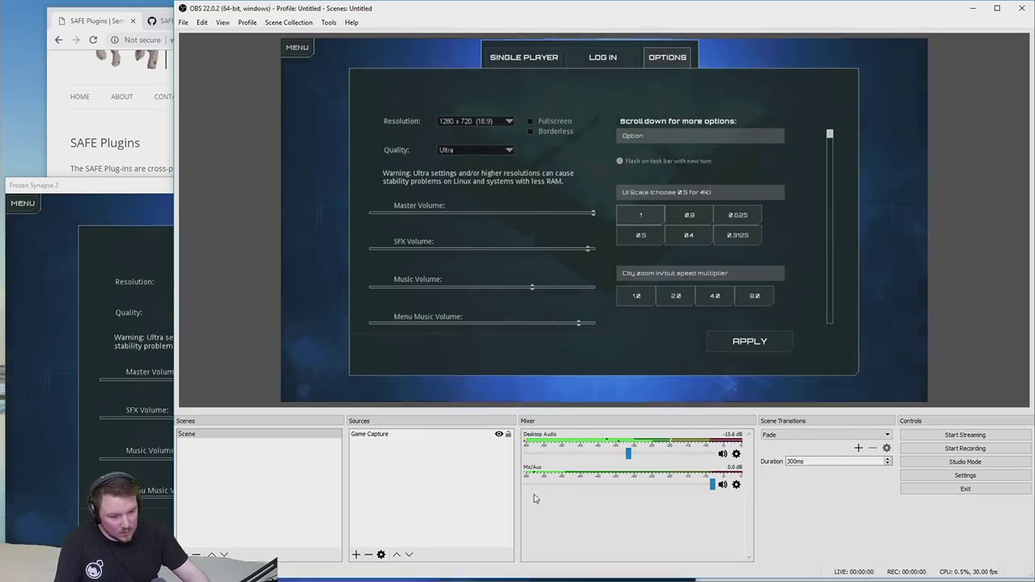The image size is (1035, 582).
Task: Open Resolution dropdown 1280 x 720
Action: 475,121
